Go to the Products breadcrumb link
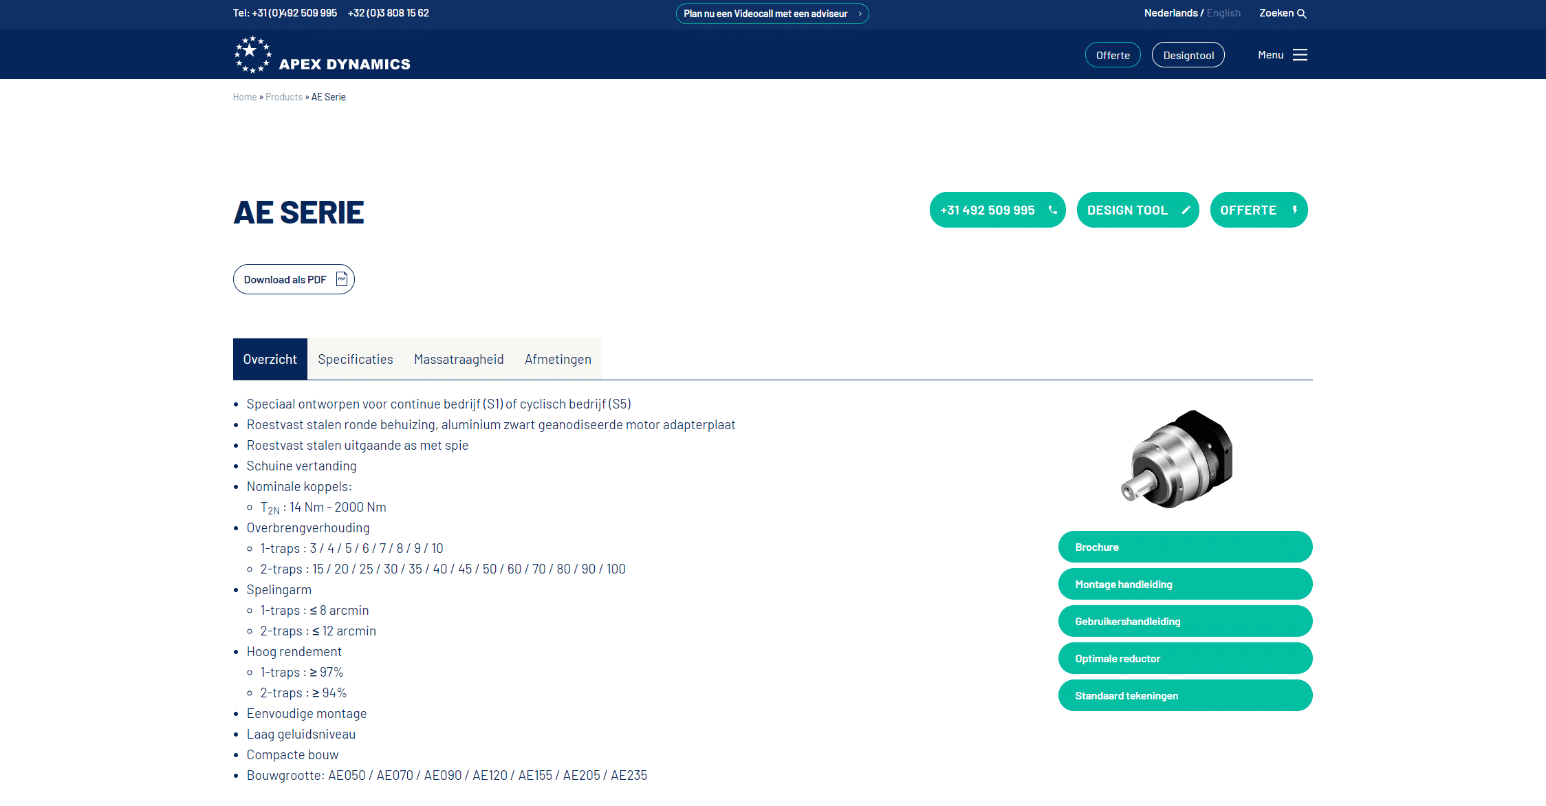The image size is (1546, 806). (x=284, y=97)
